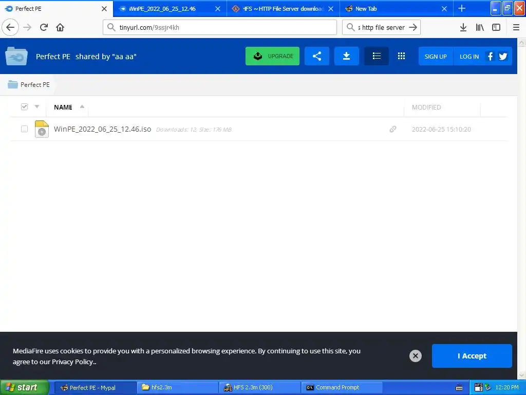The image size is (526, 395).
Task: Click the page scrollbar up arrow
Action: click(x=522, y=42)
